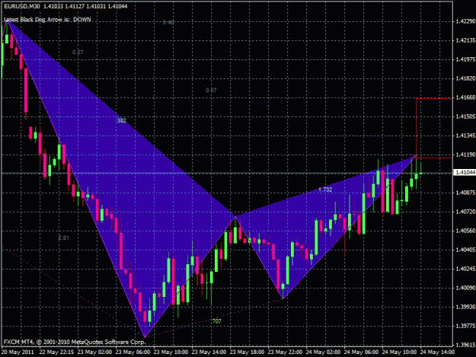Click the 1.40720 price scale value
The image size is (476, 357).
pyautogui.click(x=465, y=212)
